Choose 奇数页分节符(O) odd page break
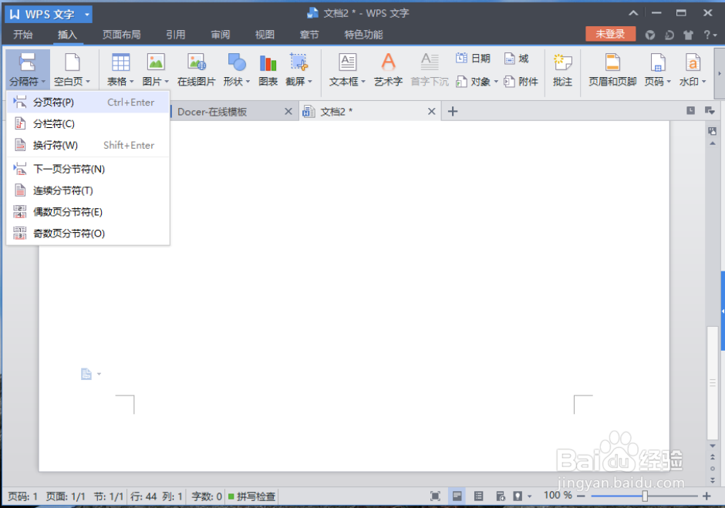This screenshot has height=508, width=725. click(x=88, y=234)
